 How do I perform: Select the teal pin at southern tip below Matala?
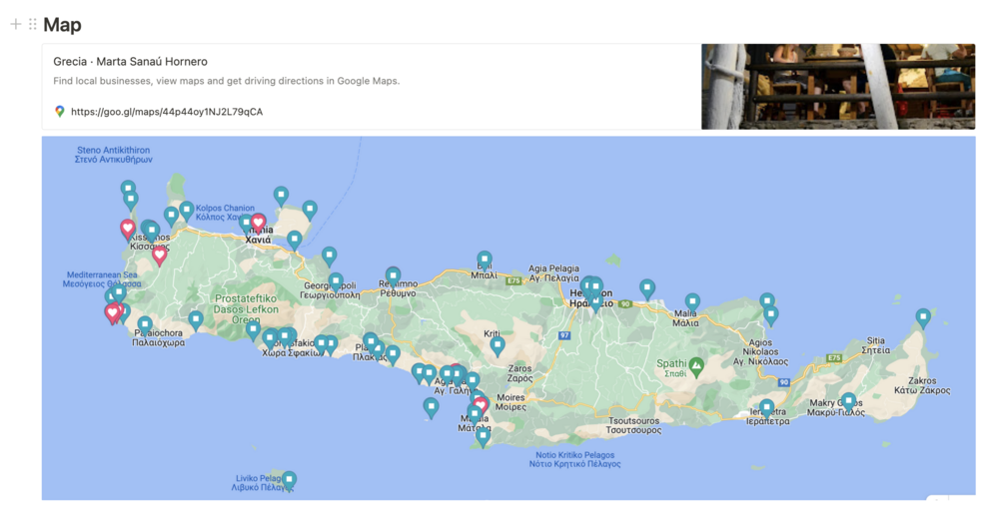pyautogui.click(x=484, y=437)
